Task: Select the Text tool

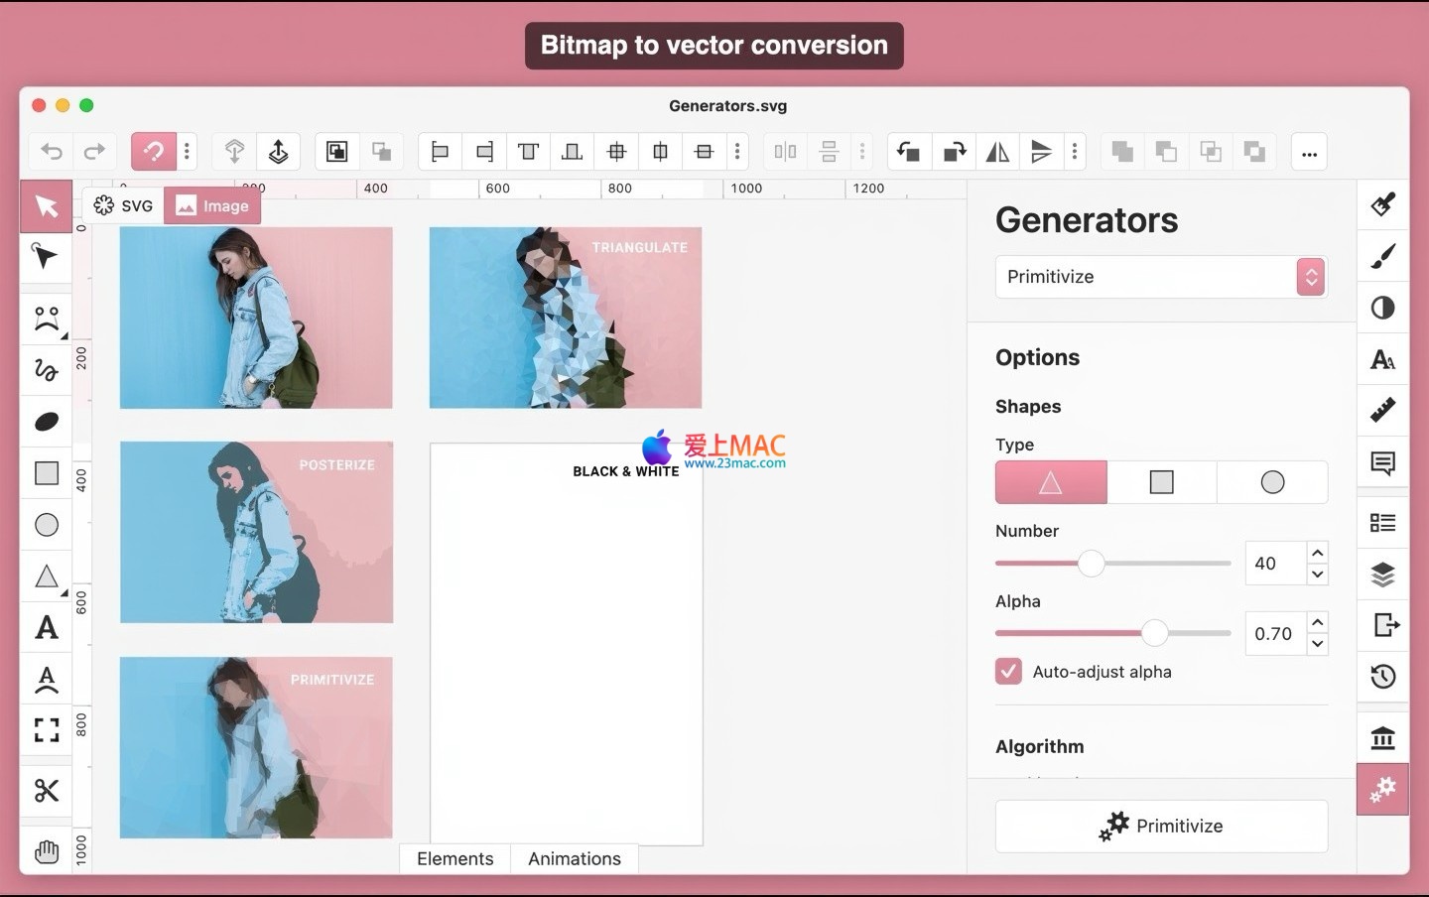Action: [47, 628]
